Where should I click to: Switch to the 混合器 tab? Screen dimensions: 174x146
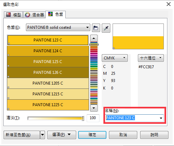tap(34, 15)
